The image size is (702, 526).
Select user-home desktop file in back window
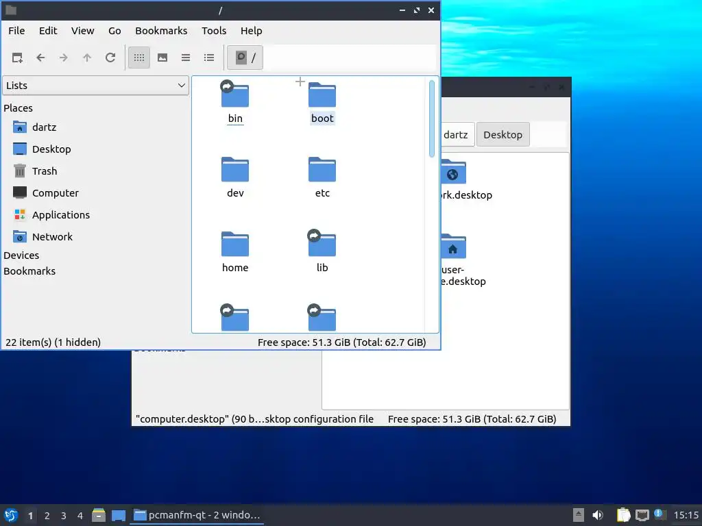[454, 247]
